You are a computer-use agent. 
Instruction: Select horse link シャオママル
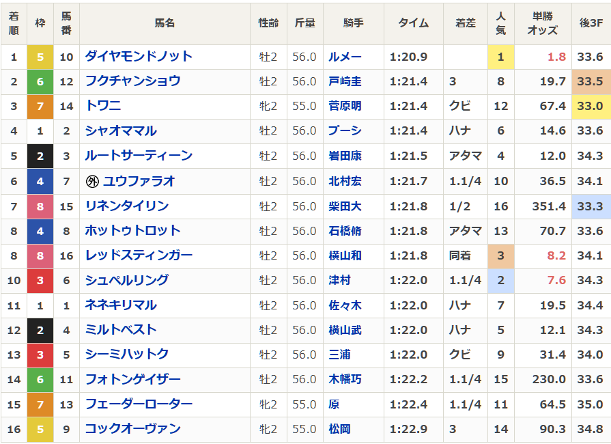[121, 131]
